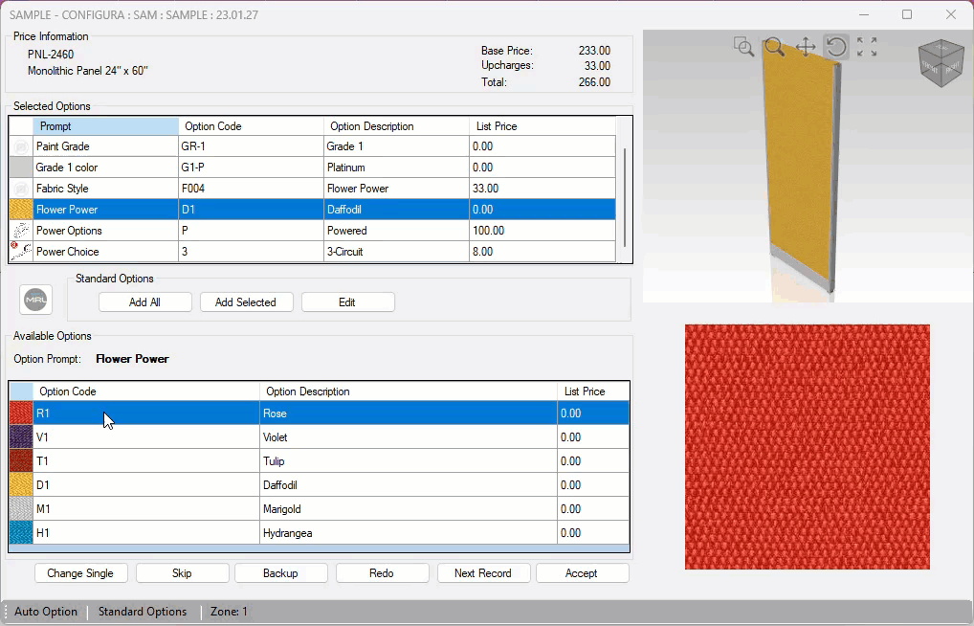Click the Tulip dark red fabric swatch

pyautogui.click(x=21, y=461)
